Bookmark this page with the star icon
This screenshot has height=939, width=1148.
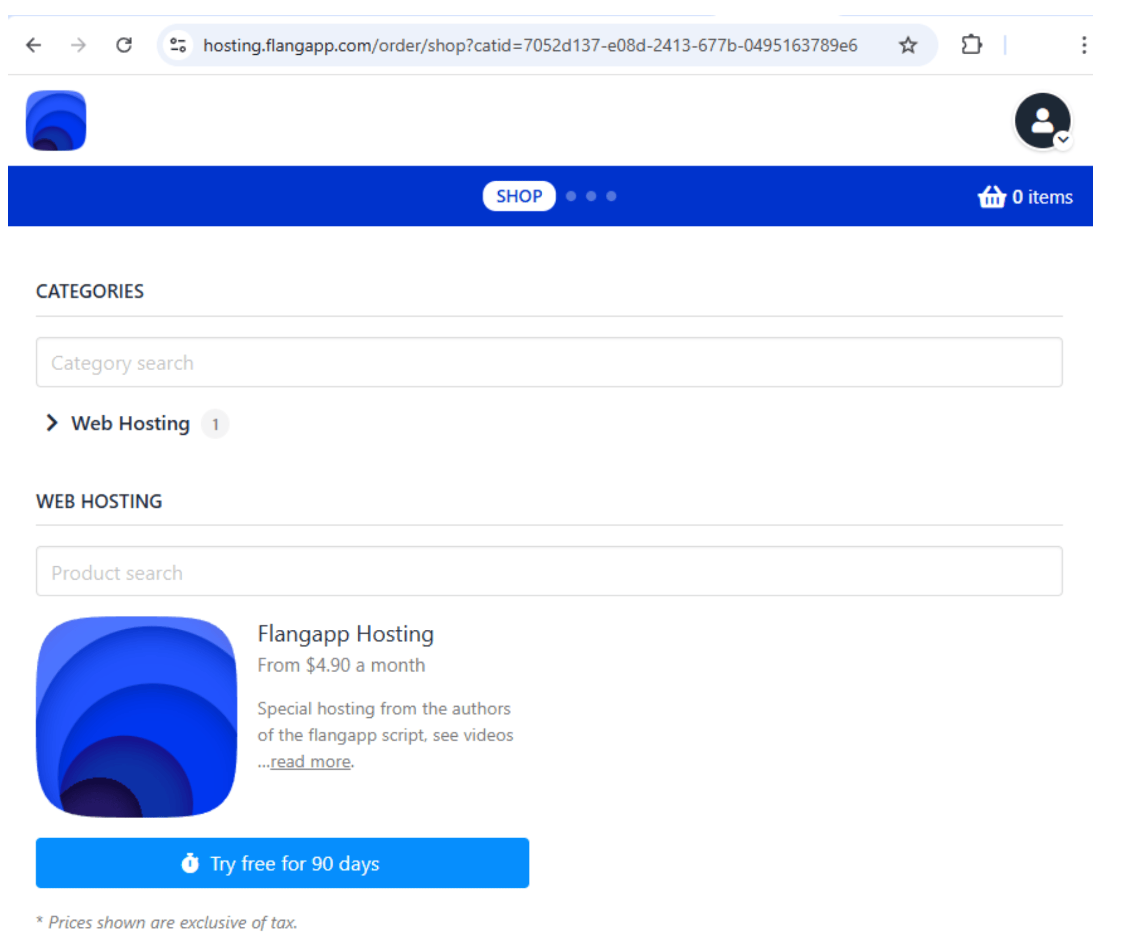(908, 45)
